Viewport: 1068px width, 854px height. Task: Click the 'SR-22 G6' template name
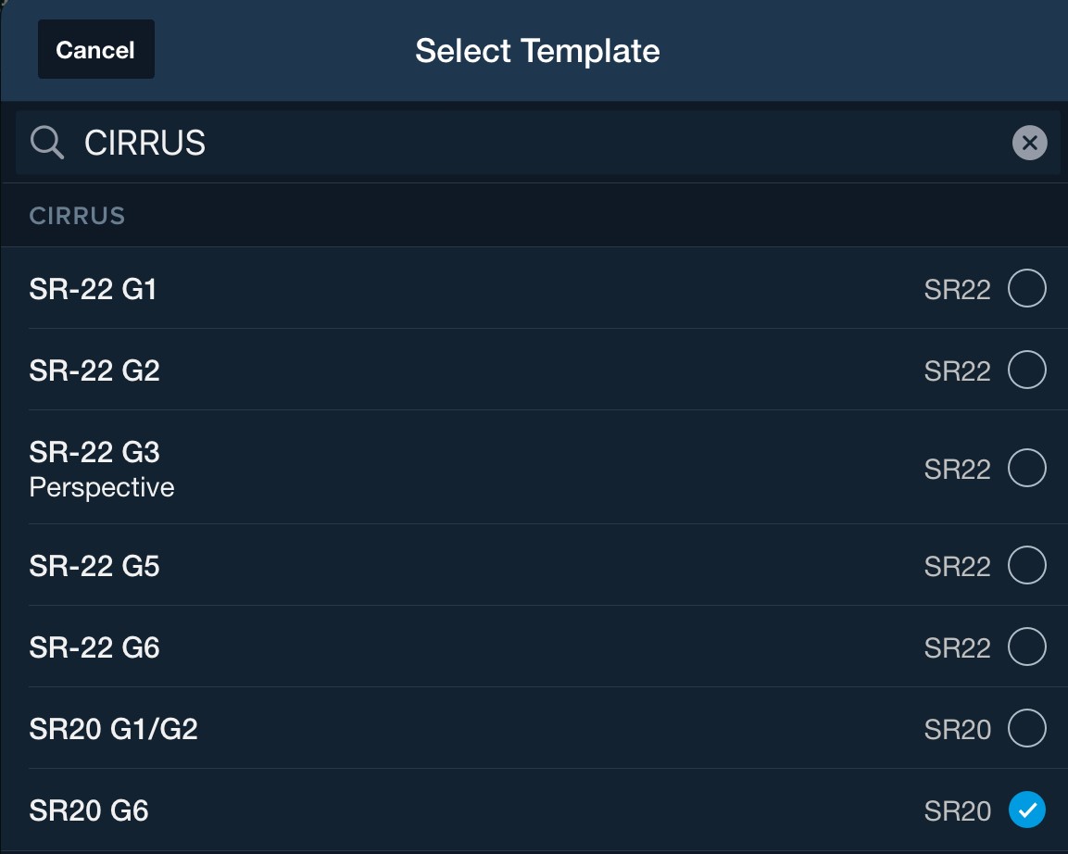(94, 647)
